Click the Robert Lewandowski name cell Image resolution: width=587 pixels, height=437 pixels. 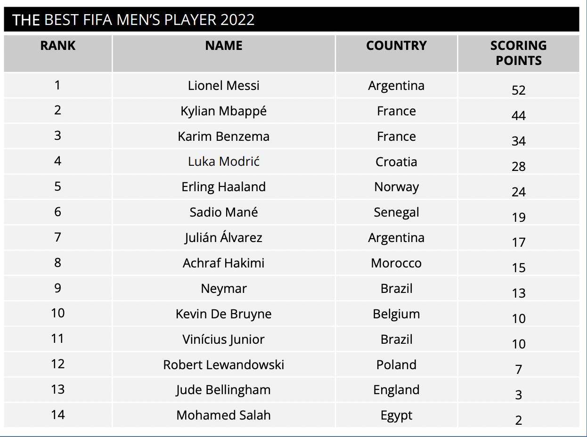tap(224, 364)
